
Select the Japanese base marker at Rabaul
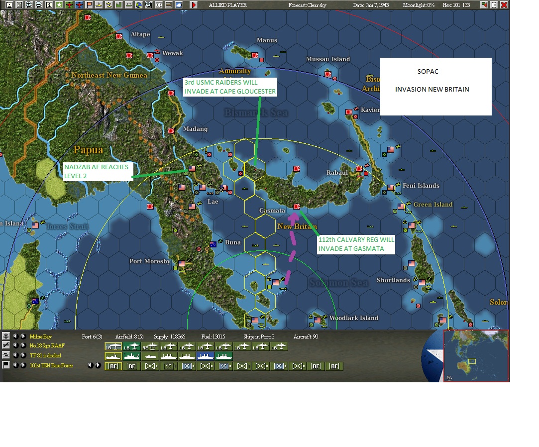point(359,168)
